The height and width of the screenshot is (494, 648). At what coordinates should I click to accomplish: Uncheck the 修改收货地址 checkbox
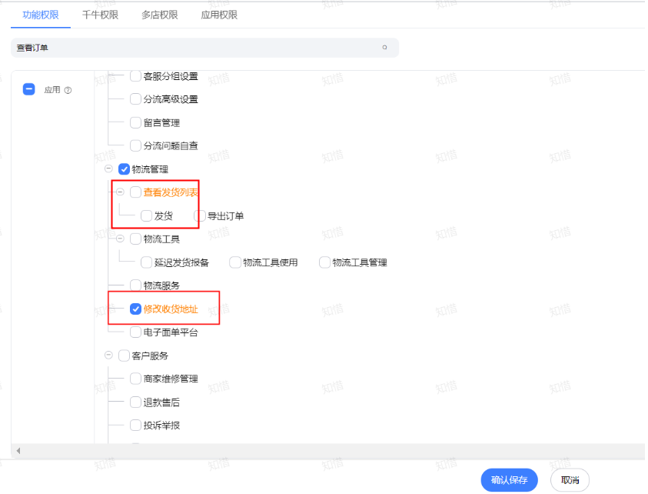[135, 309]
